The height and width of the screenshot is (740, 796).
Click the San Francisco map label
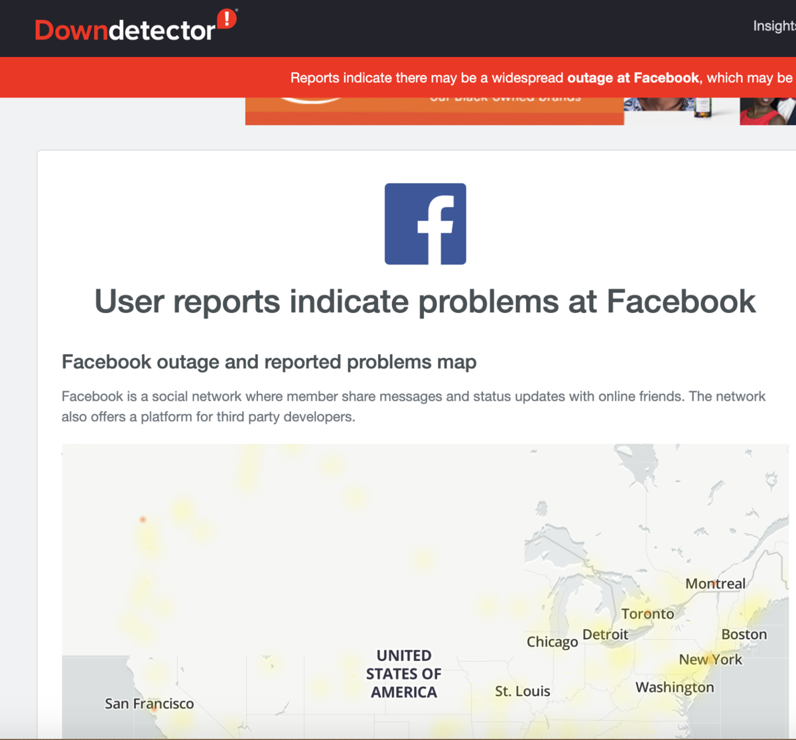(x=149, y=704)
